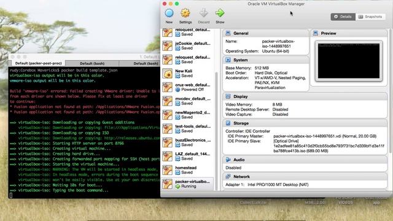393x221 pixels.
Task: Select mvcdev_default VM entry
Action: (x=187, y=101)
